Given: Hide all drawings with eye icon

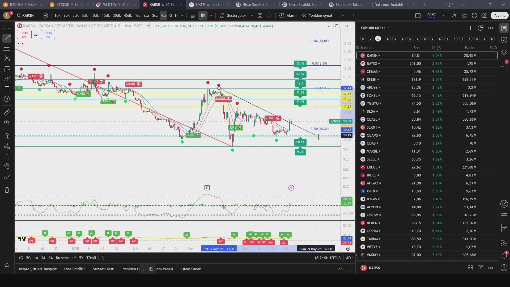Looking at the screenshot, I should point(7,166).
